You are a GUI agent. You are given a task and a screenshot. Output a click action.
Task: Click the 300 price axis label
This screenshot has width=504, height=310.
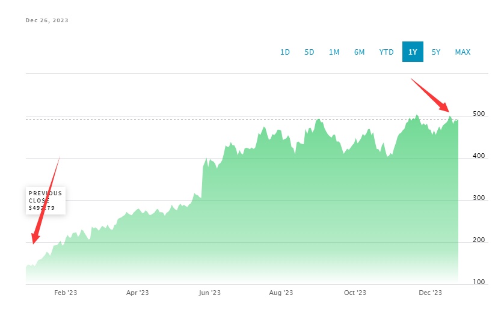coord(479,198)
